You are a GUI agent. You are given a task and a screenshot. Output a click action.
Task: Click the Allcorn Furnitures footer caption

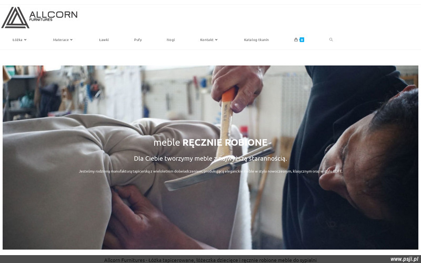210,260
